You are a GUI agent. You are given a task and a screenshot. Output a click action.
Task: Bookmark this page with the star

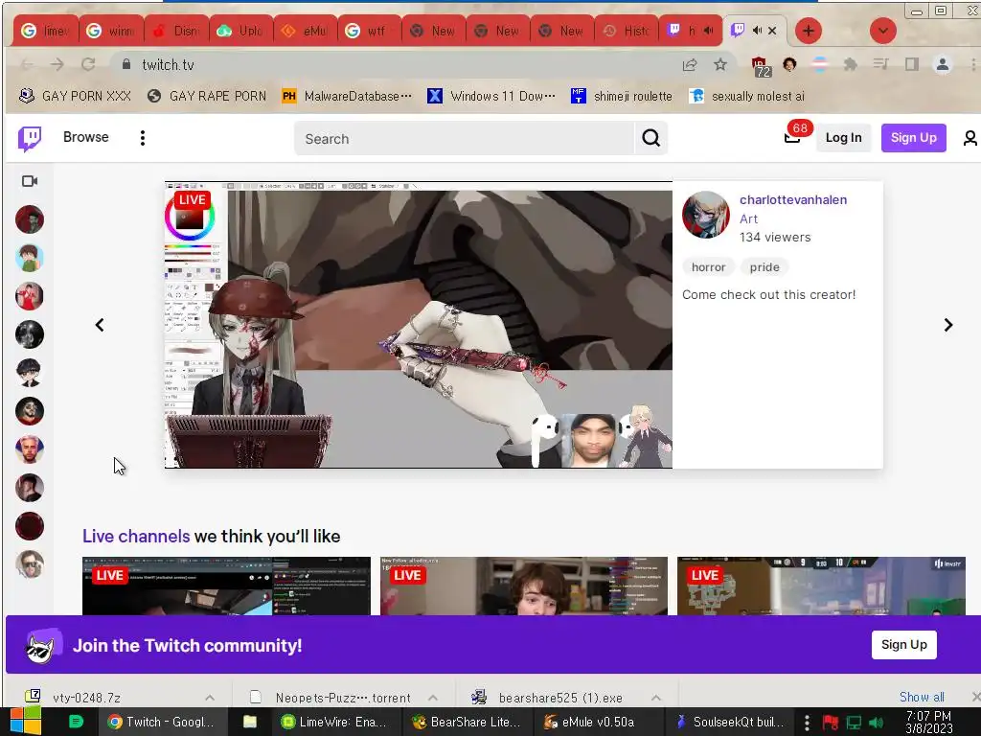(720, 64)
